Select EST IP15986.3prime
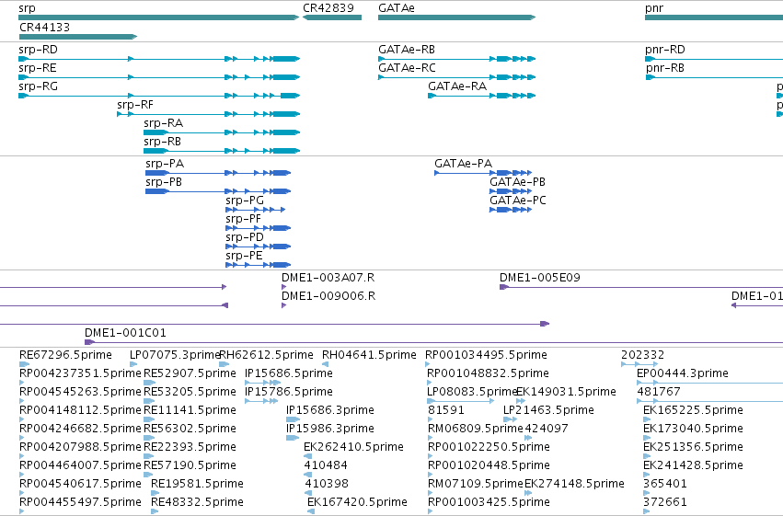This screenshot has height=516, width=783. [293, 438]
